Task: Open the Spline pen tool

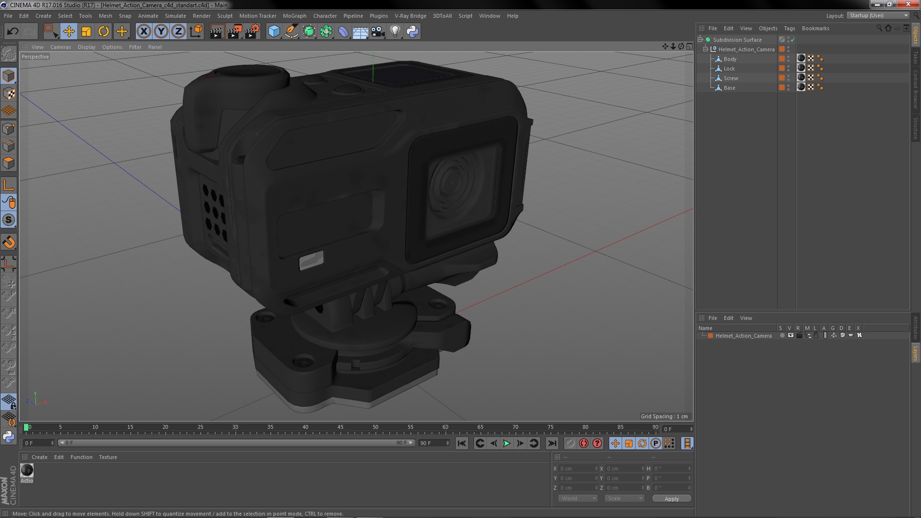Action: pos(291,32)
